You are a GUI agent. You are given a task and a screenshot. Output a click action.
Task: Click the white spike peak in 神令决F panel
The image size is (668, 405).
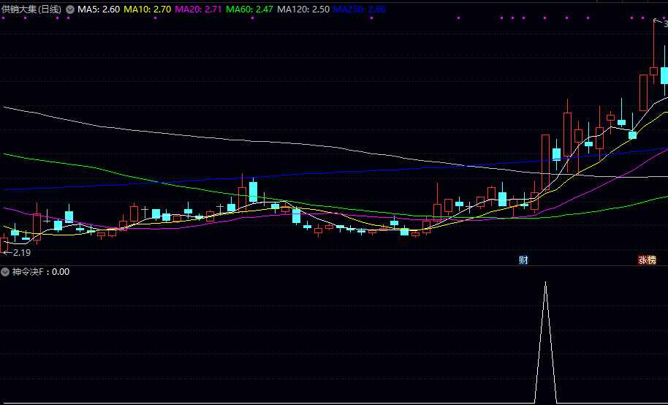(545, 283)
